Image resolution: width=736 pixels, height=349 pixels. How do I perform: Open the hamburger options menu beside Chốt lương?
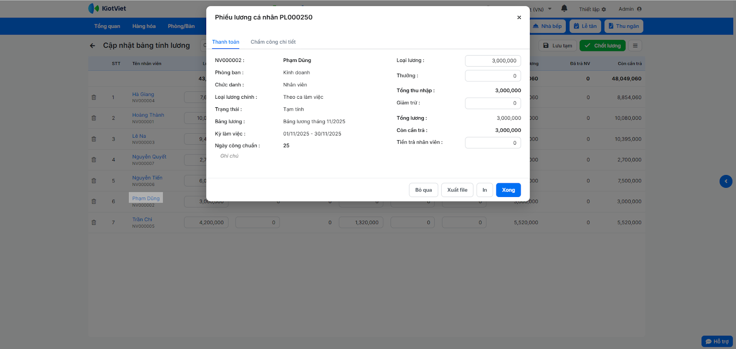point(635,45)
